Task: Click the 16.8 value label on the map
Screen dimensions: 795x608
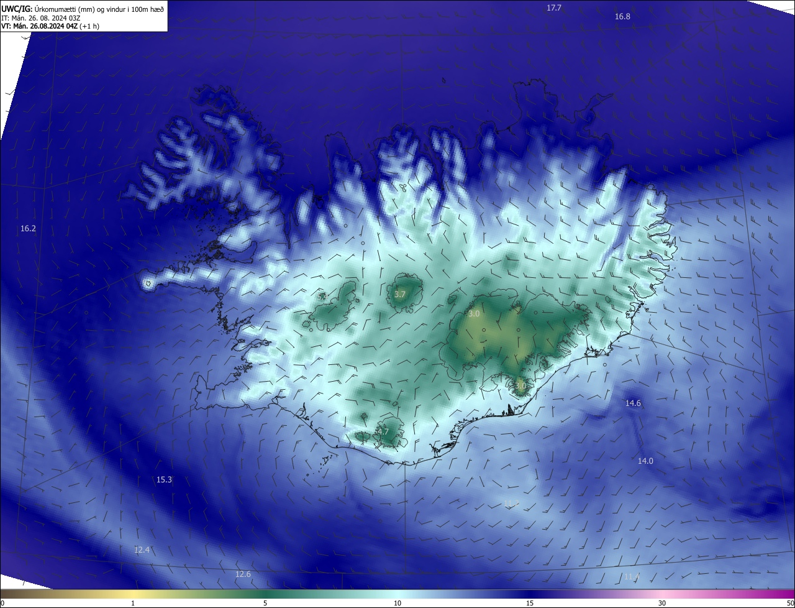Action: (x=622, y=17)
